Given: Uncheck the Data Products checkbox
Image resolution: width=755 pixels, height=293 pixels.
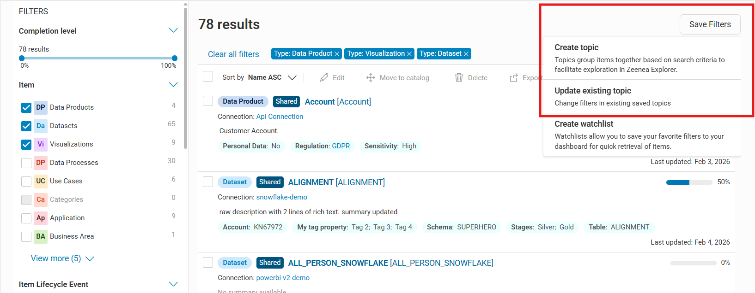Looking at the screenshot, I should (26, 107).
